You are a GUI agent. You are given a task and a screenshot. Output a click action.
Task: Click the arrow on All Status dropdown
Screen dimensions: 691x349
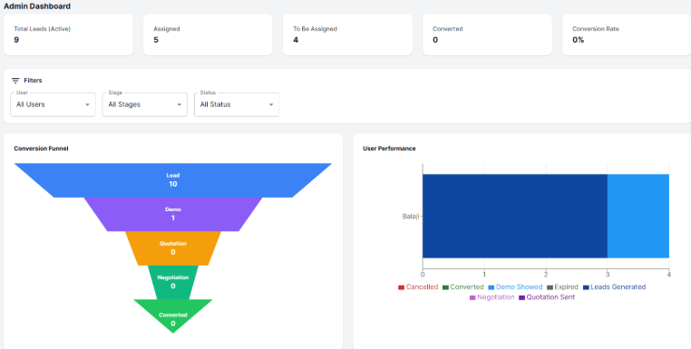coord(271,105)
